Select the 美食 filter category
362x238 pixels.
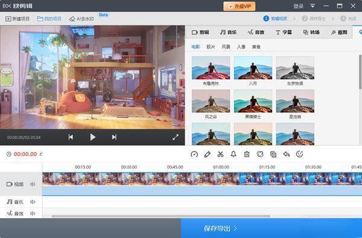[x=256, y=47]
